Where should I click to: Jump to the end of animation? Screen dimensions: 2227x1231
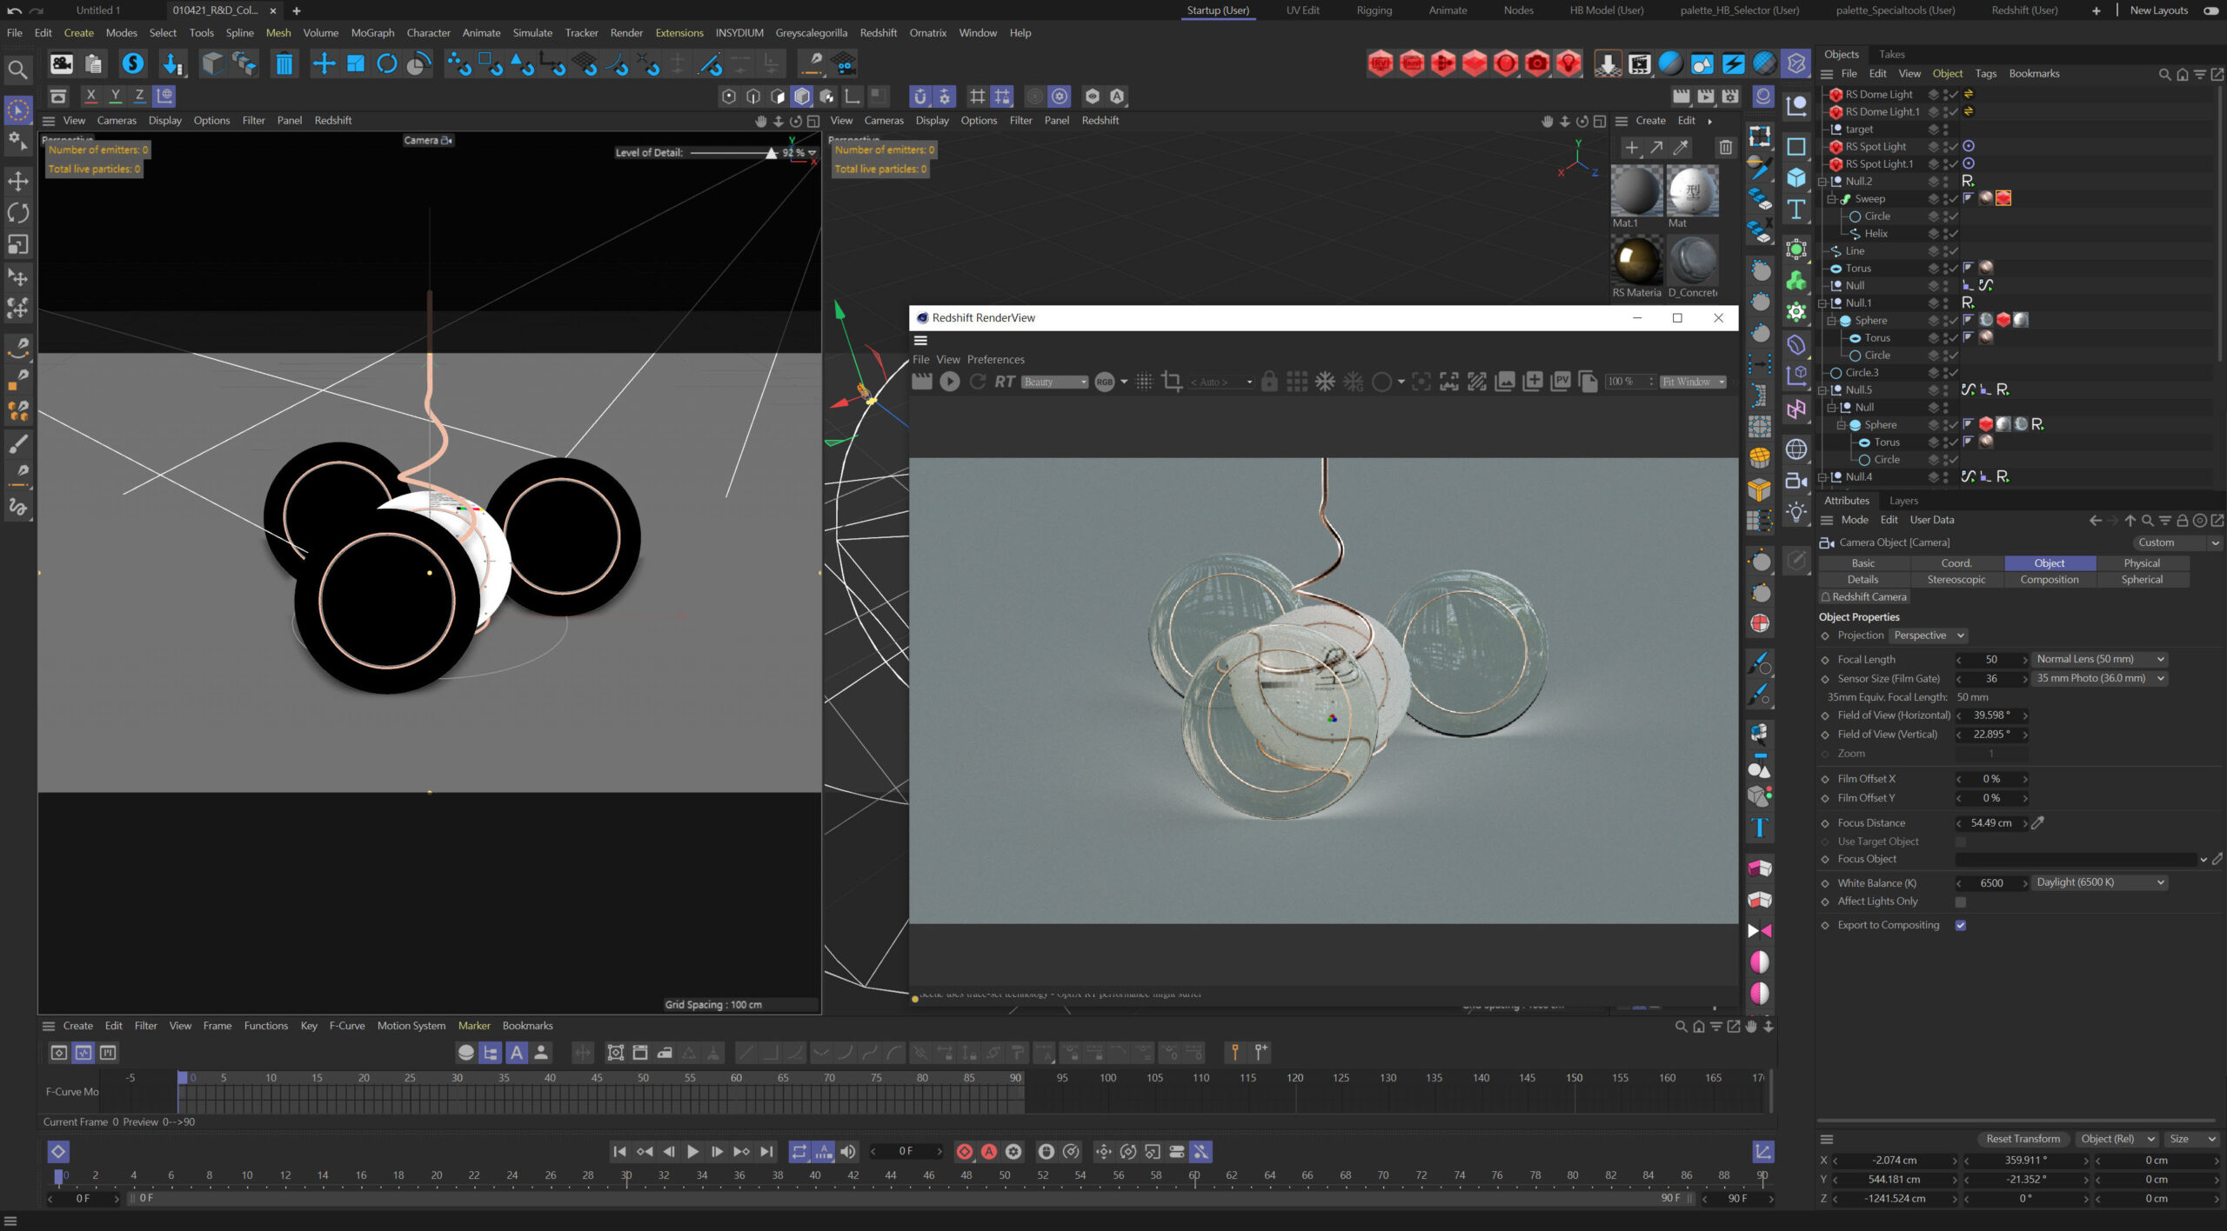766,1151
